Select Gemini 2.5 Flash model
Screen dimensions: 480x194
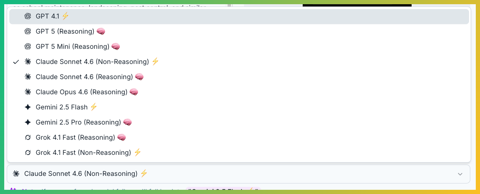click(62, 107)
